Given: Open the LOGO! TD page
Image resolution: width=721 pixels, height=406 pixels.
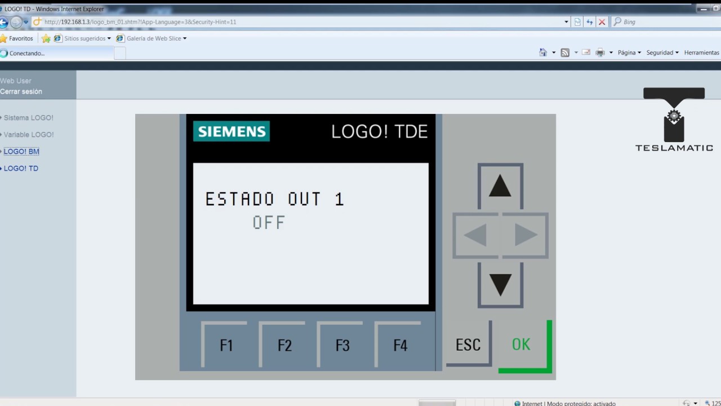Looking at the screenshot, I should (x=21, y=169).
